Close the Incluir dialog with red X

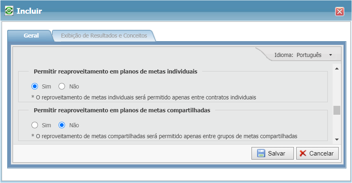pos(339,11)
